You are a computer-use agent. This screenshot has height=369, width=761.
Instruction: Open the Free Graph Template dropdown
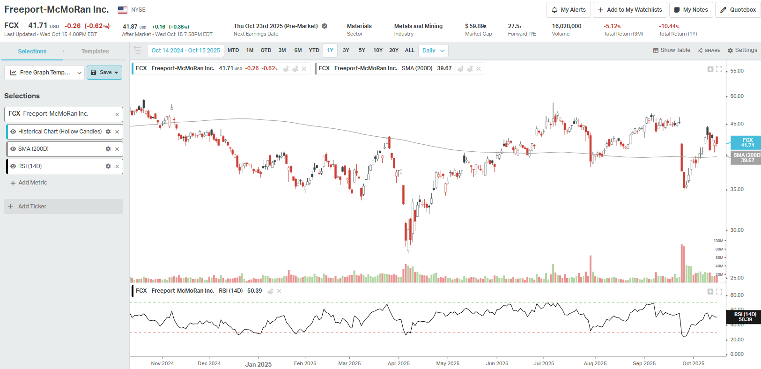pos(44,73)
